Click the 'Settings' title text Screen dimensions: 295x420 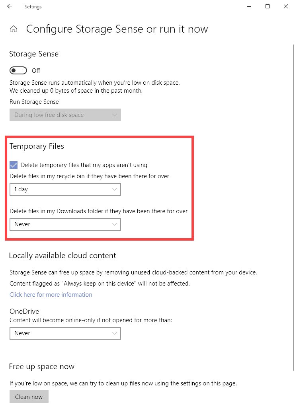(33, 7)
